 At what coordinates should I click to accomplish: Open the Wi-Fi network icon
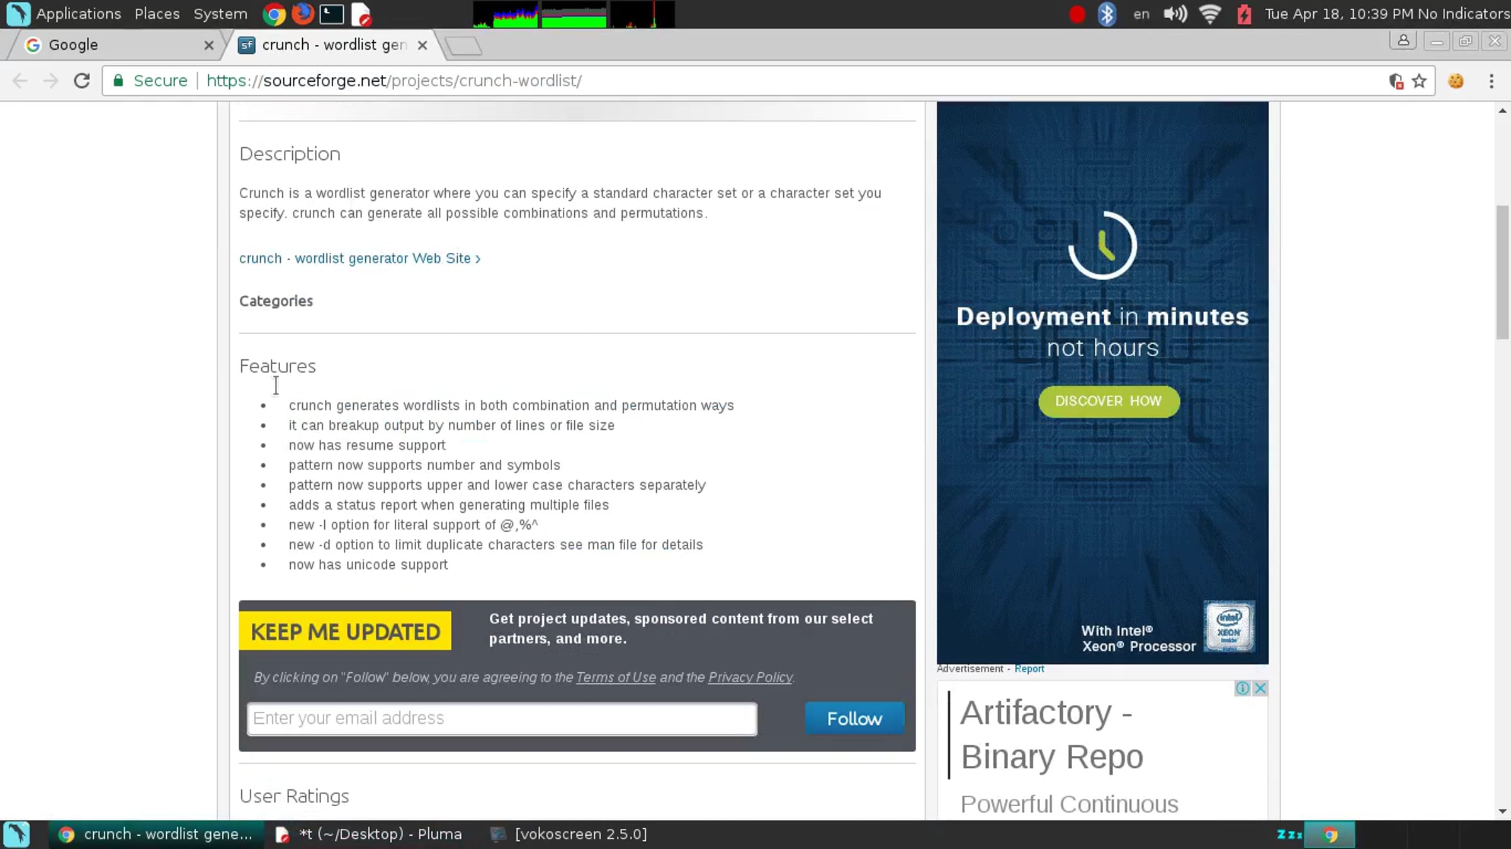[1209, 14]
